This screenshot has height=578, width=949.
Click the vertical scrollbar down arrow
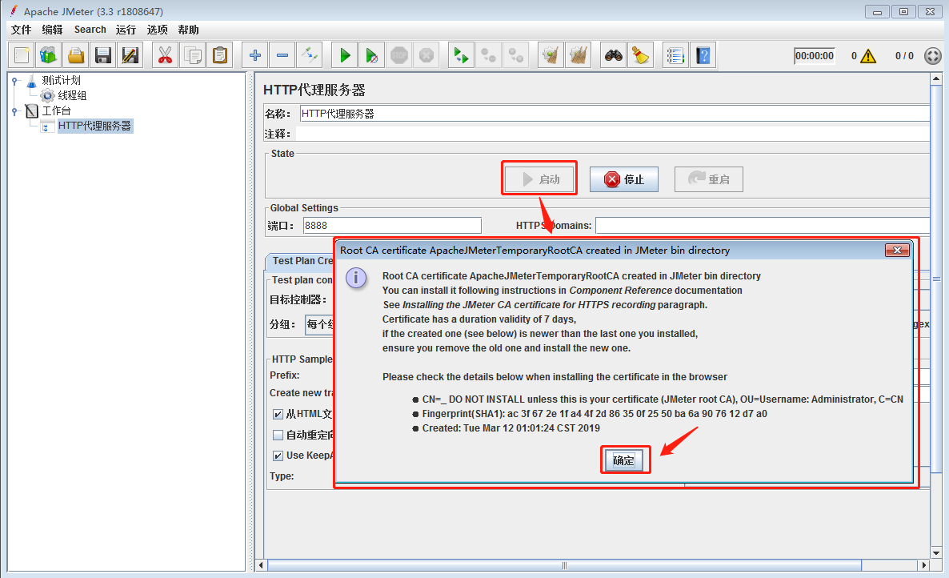936,552
